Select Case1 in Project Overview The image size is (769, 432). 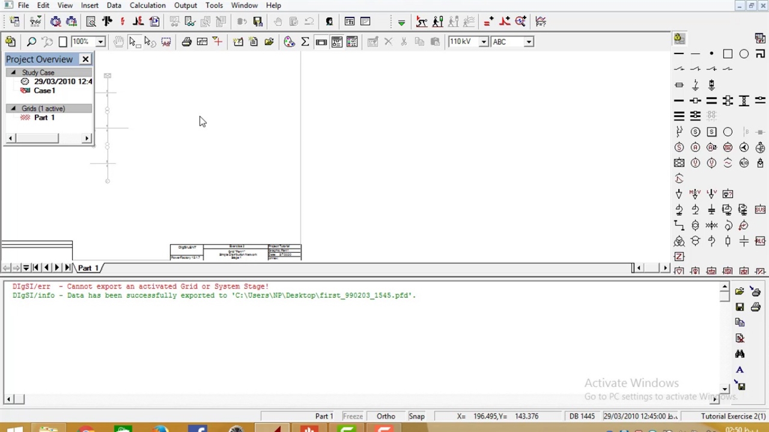click(44, 91)
